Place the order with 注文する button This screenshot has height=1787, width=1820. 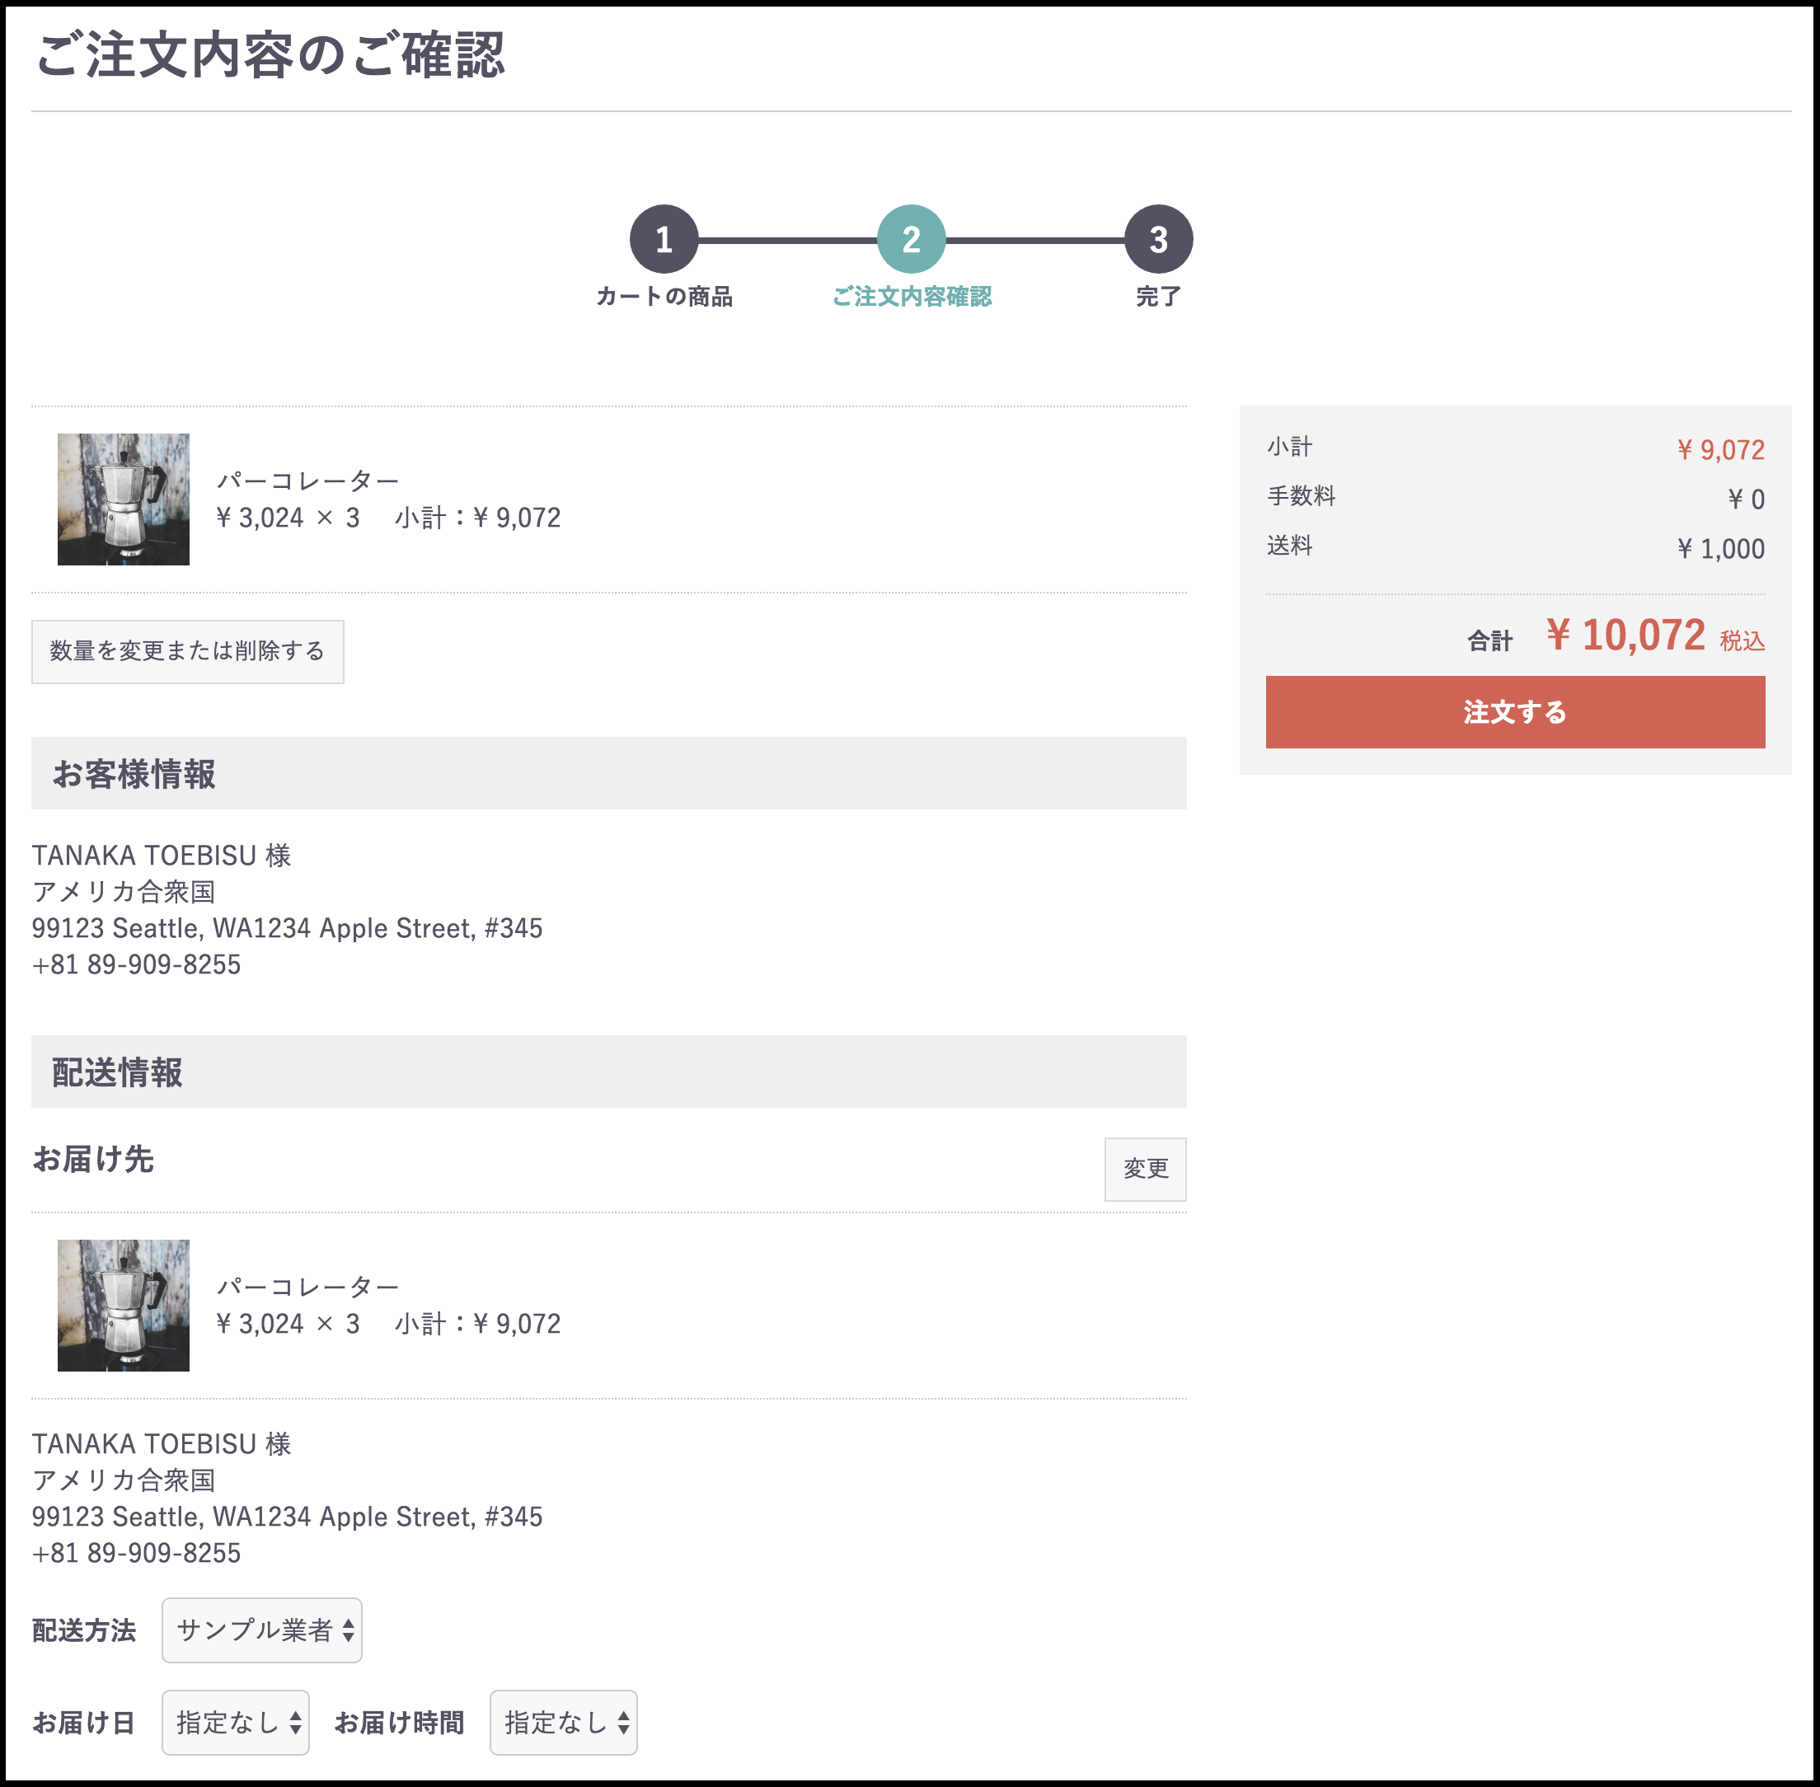(1515, 711)
